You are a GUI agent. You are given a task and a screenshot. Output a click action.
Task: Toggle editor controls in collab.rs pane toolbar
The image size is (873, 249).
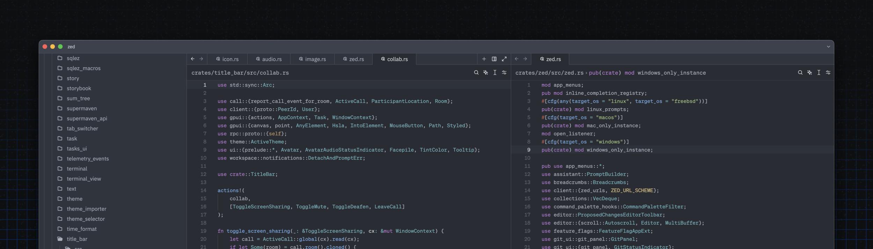click(x=504, y=73)
